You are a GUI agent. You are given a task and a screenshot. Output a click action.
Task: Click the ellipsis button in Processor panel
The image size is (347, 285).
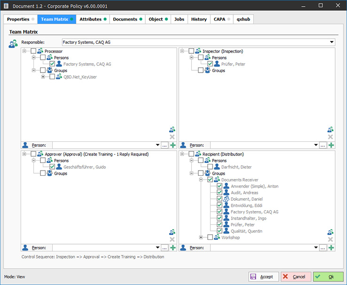[165, 146]
